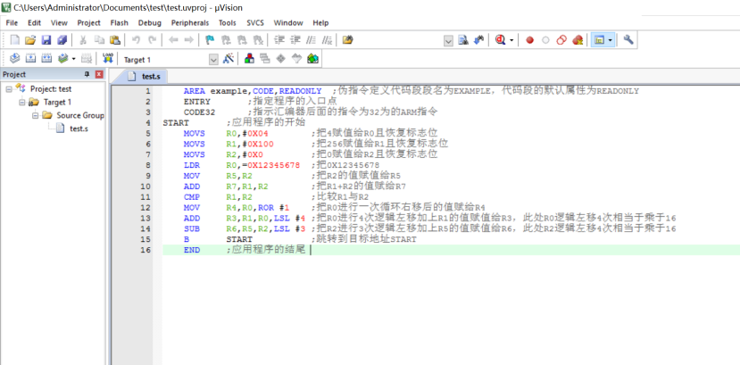740x365 pixels.
Task: Select the Target 1 tree item
Action: (58, 102)
